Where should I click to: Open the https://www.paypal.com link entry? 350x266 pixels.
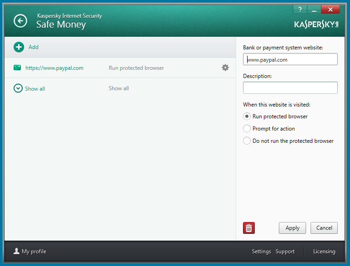54,68
